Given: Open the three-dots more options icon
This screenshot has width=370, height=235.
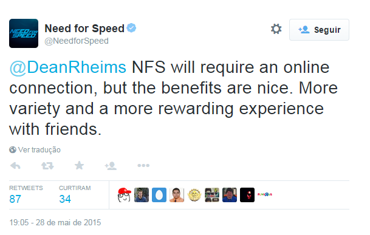Looking at the screenshot, I should click(143, 165).
